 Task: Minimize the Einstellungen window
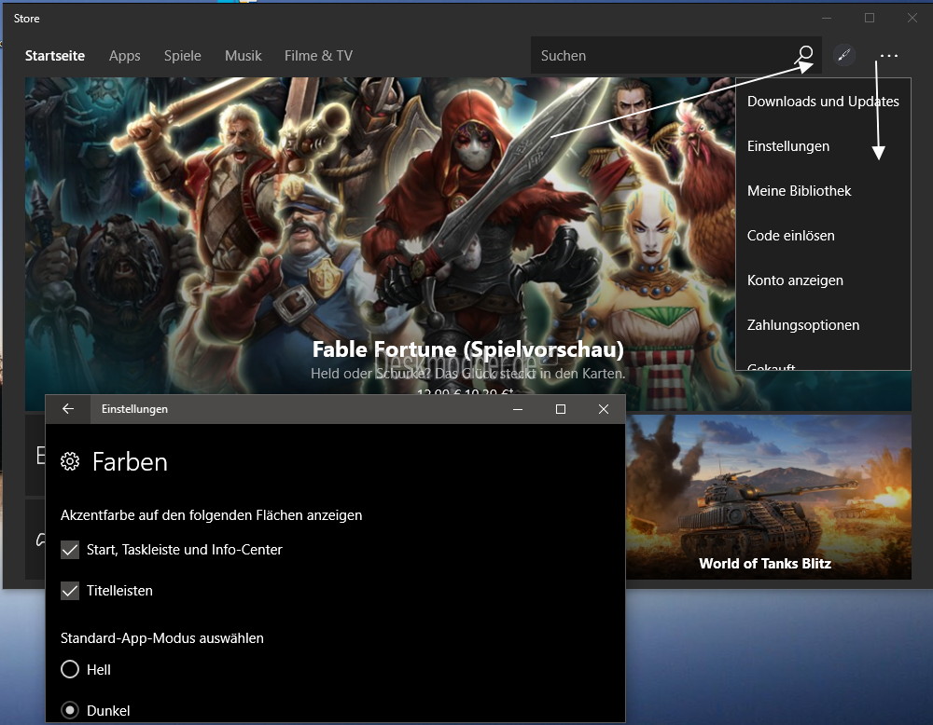pyautogui.click(x=518, y=409)
